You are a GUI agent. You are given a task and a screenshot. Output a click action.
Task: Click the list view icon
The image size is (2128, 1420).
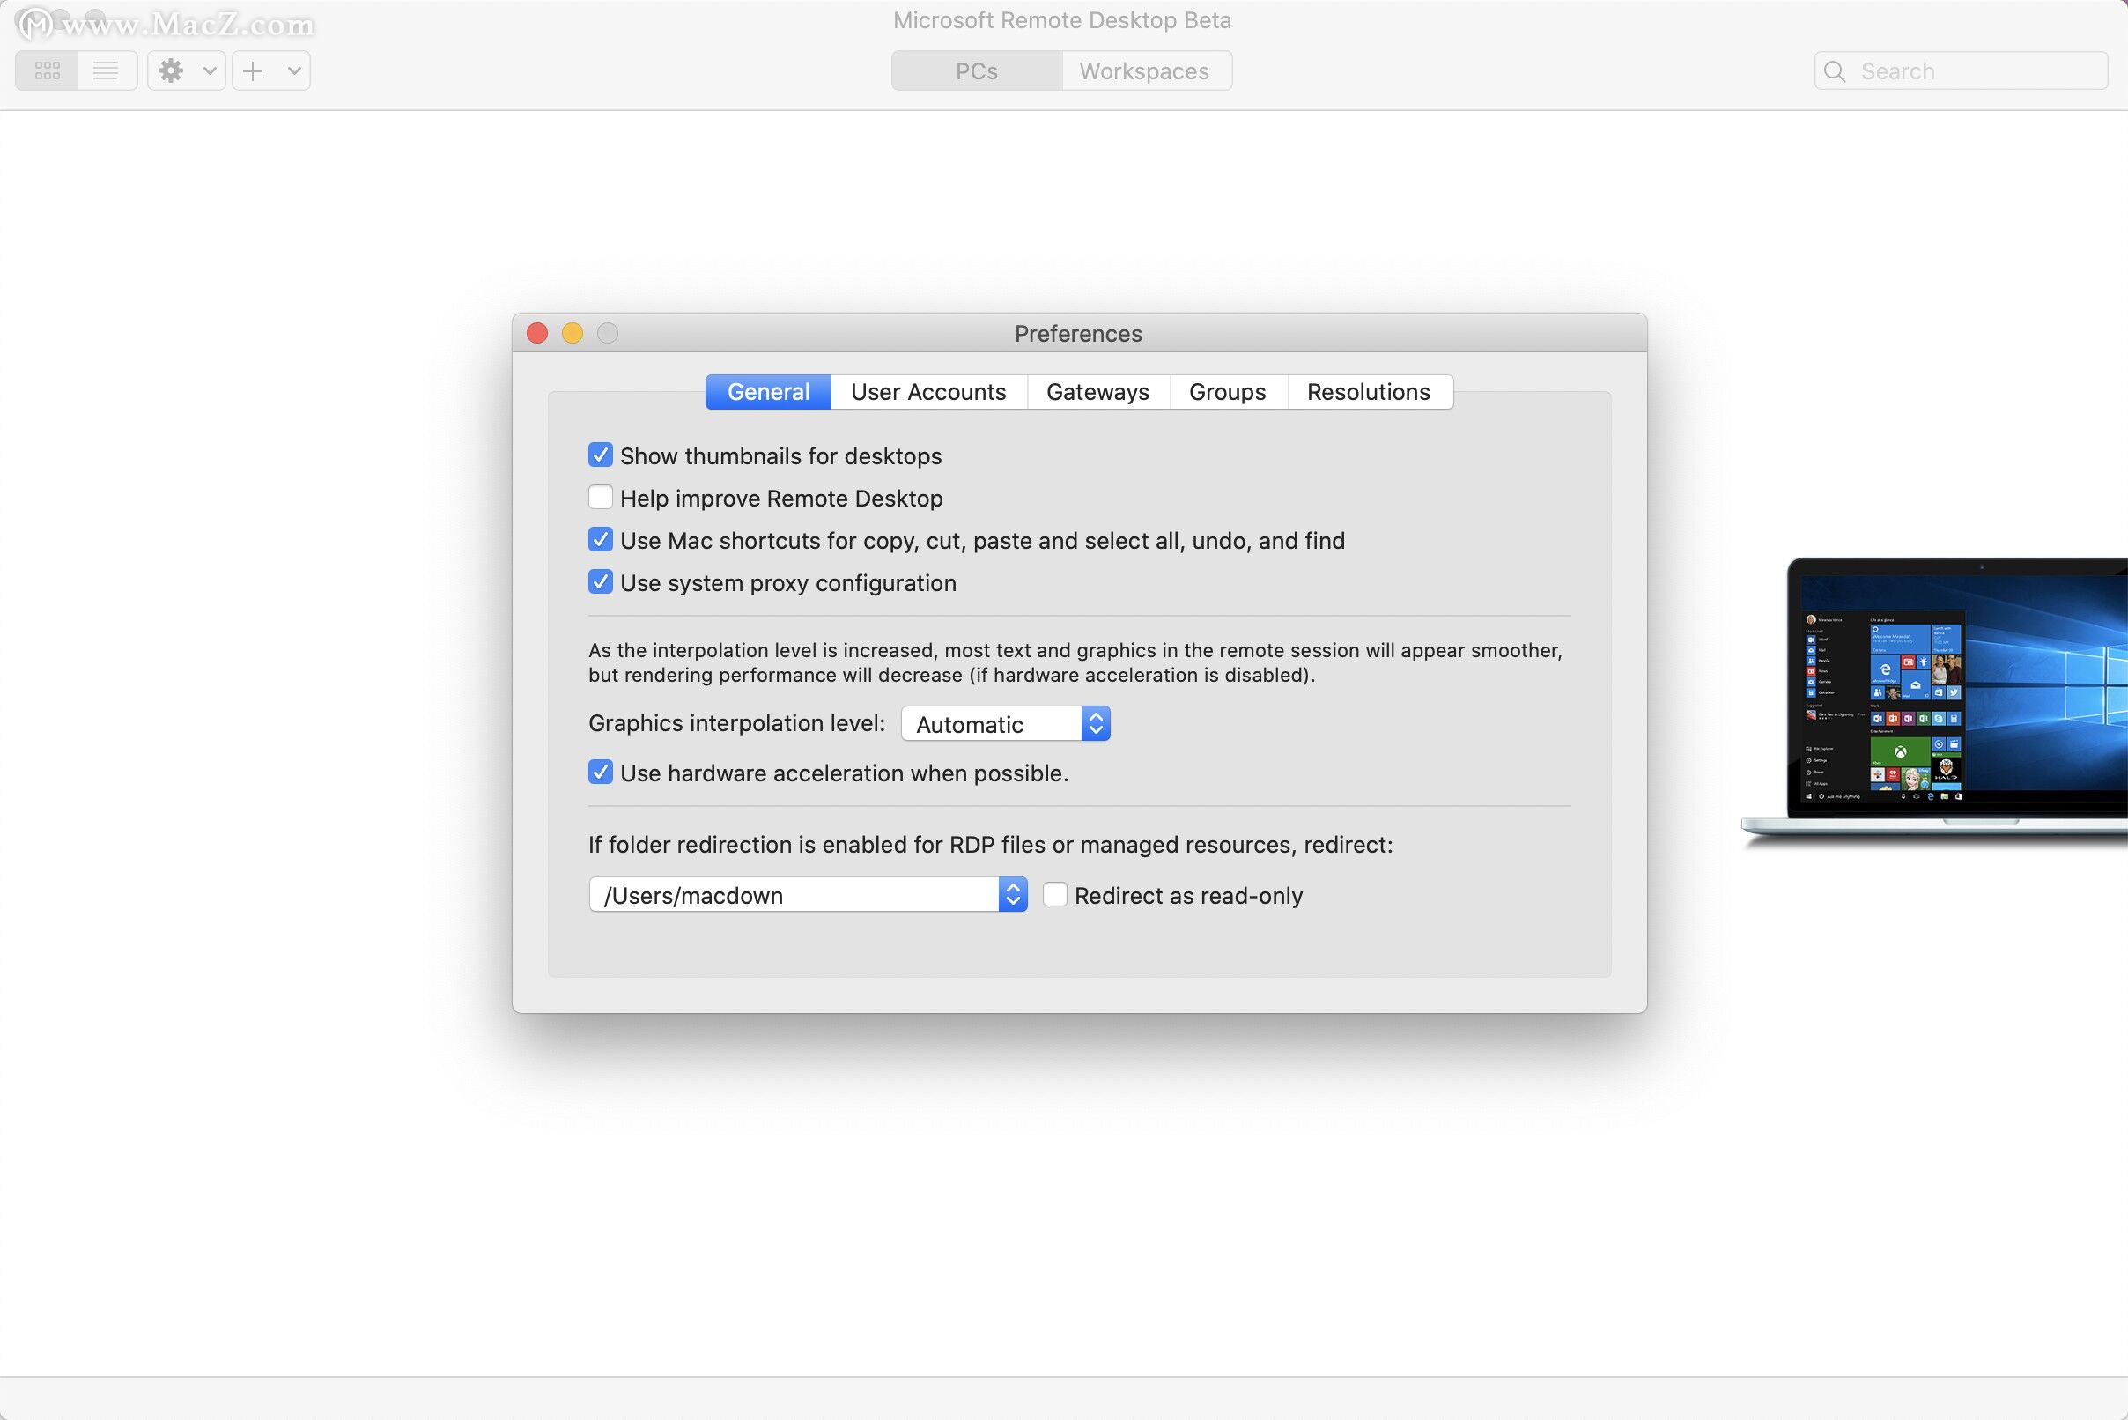click(103, 70)
